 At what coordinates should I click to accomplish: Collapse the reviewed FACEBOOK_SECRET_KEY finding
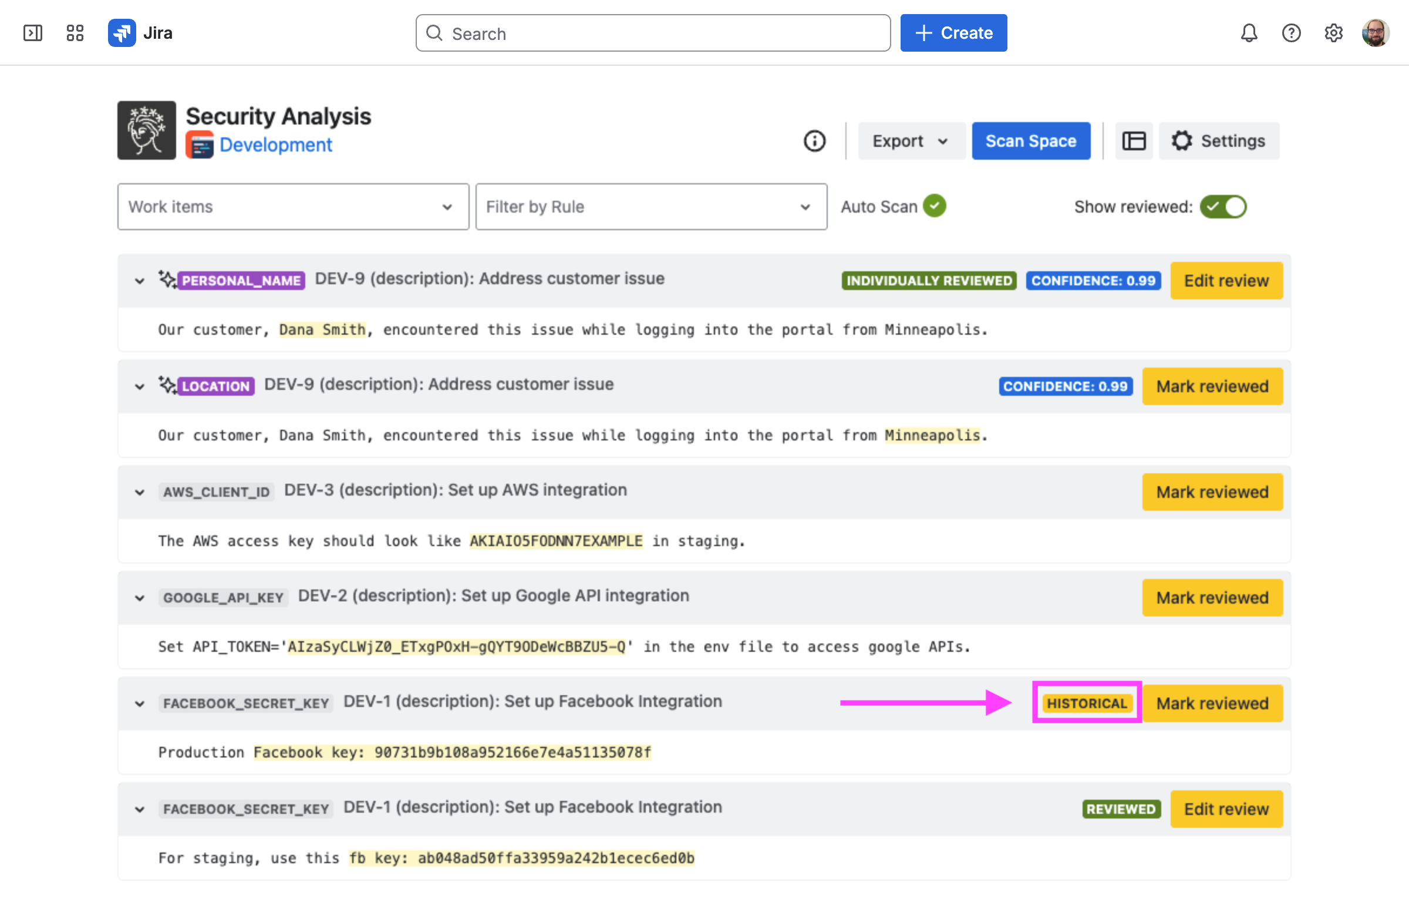(x=139, y=810)
